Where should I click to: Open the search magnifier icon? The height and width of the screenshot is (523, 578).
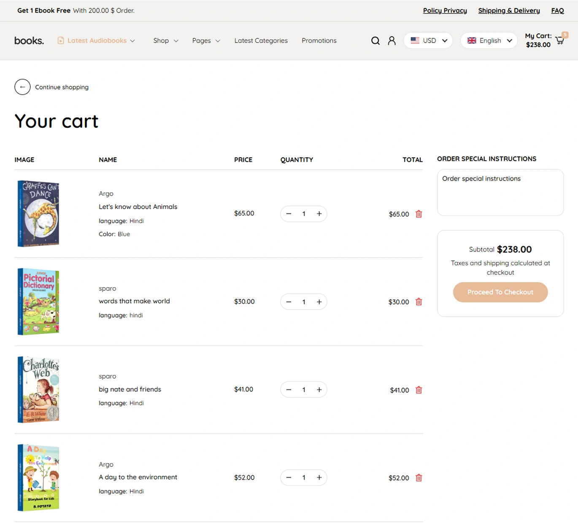375,40
